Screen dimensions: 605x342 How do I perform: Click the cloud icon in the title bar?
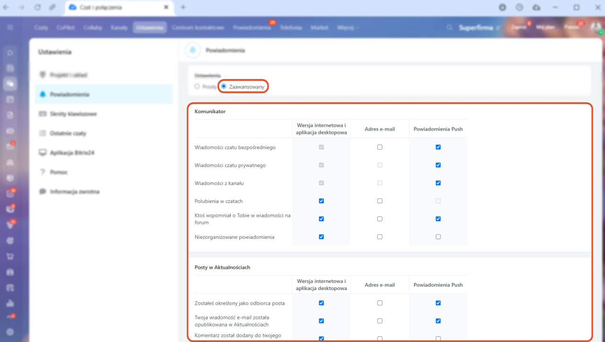(x=536, y=7)
